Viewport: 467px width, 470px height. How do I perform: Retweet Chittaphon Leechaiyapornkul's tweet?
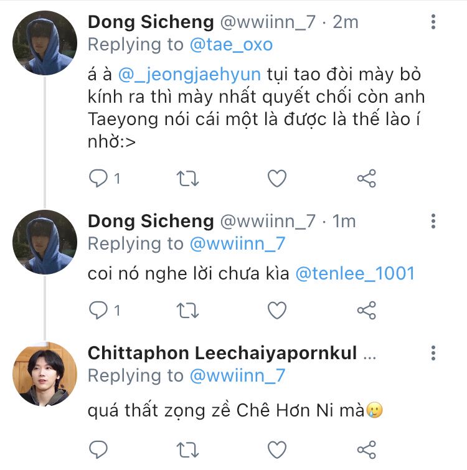pos(188,449)
